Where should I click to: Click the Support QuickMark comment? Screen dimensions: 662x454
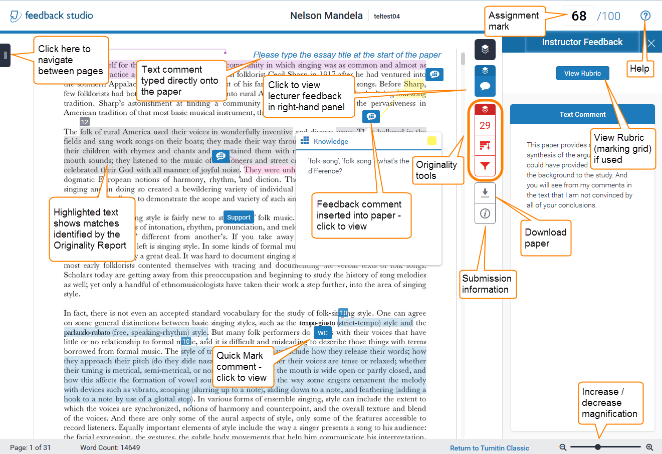[239, 217]
